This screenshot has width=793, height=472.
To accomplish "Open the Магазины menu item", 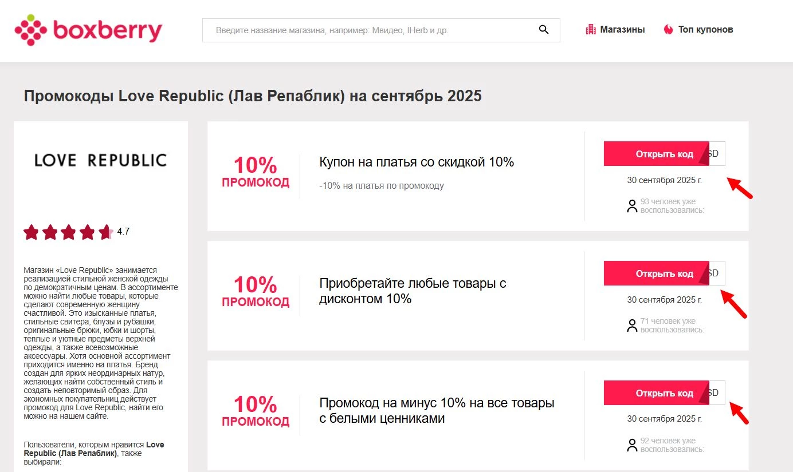I will pos(623,29).
